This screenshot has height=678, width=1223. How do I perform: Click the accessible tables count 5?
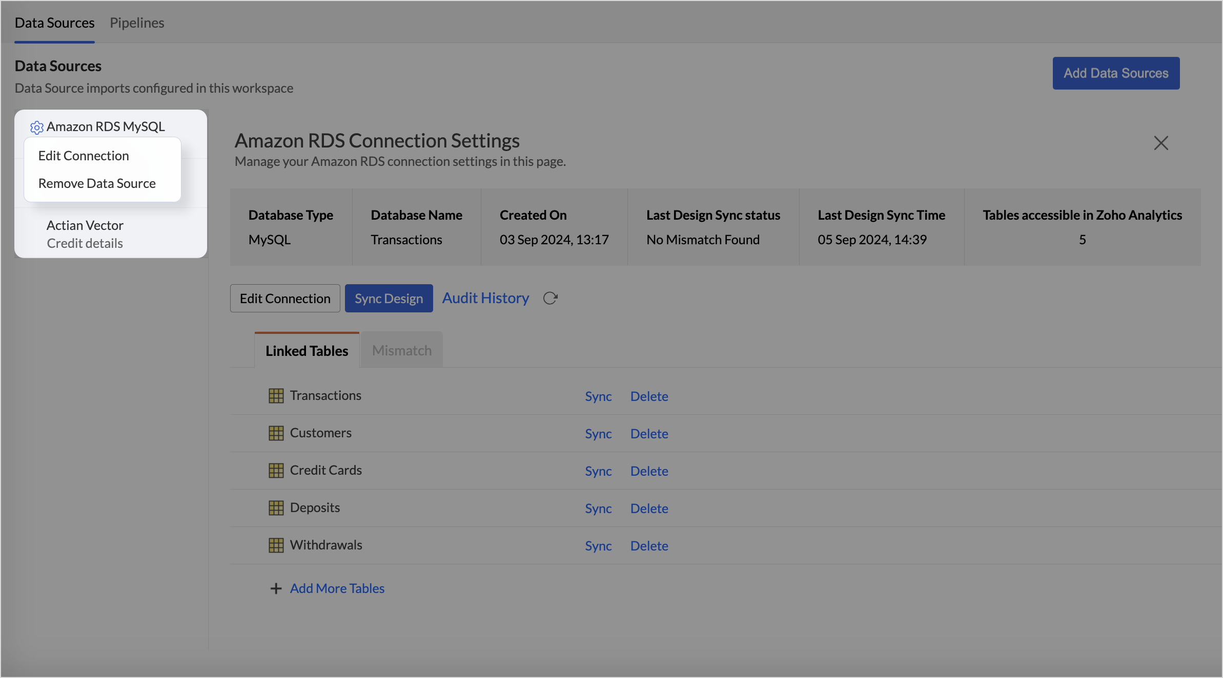(x=1082, y=240)
